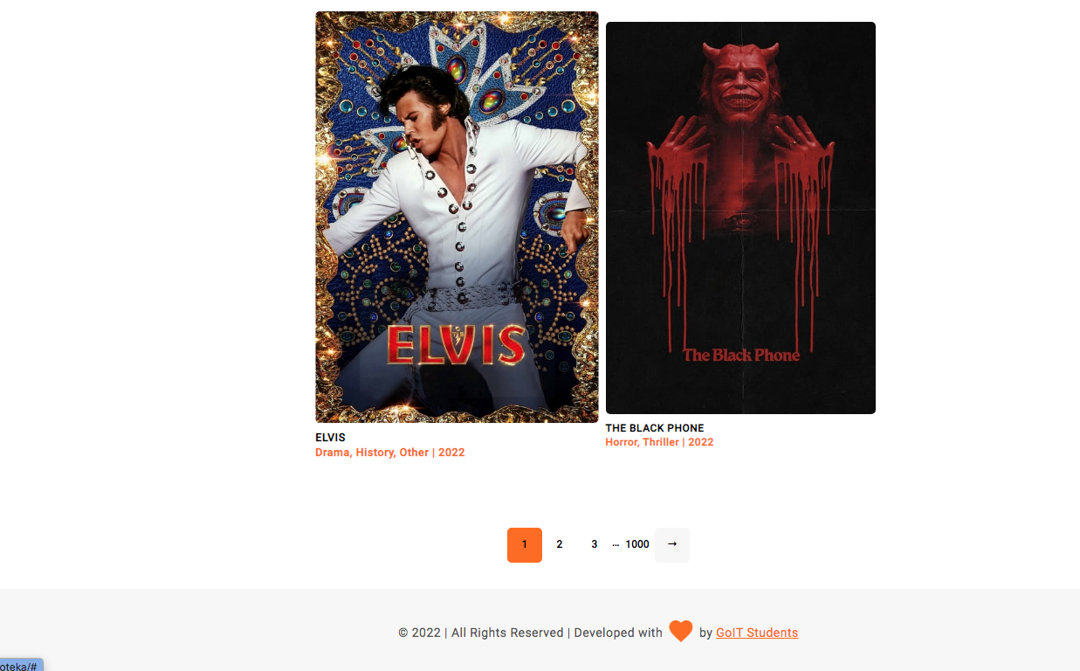Click the red ELVIS logo on poster
The width and height of the screenshot is (1080, 671).
click(457, 344)
